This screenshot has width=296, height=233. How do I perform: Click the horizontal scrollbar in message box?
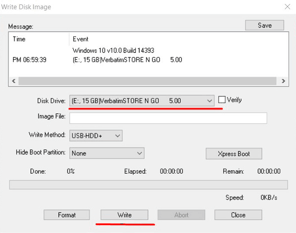pyautogui.click(x=147, y=81)
